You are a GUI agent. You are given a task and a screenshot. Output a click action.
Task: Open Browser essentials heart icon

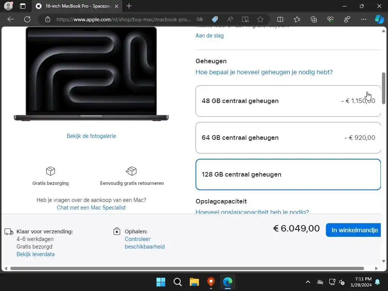point(330,19)
